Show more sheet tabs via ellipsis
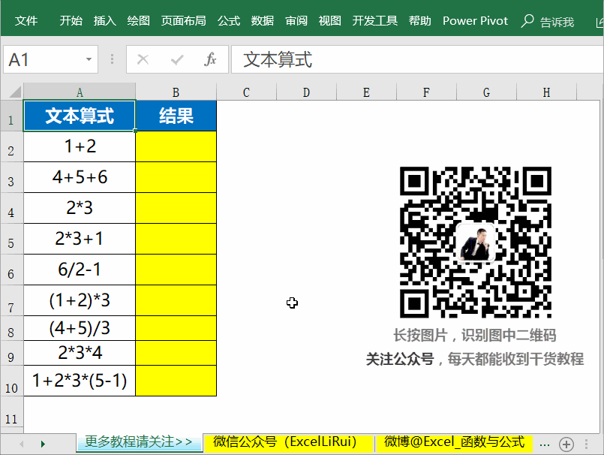This screenshot has height=455, width=604. point(544,444)
